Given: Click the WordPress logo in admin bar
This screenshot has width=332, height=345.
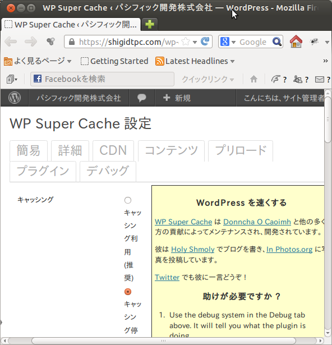Looking at the screenshot, I should [15, 98].
